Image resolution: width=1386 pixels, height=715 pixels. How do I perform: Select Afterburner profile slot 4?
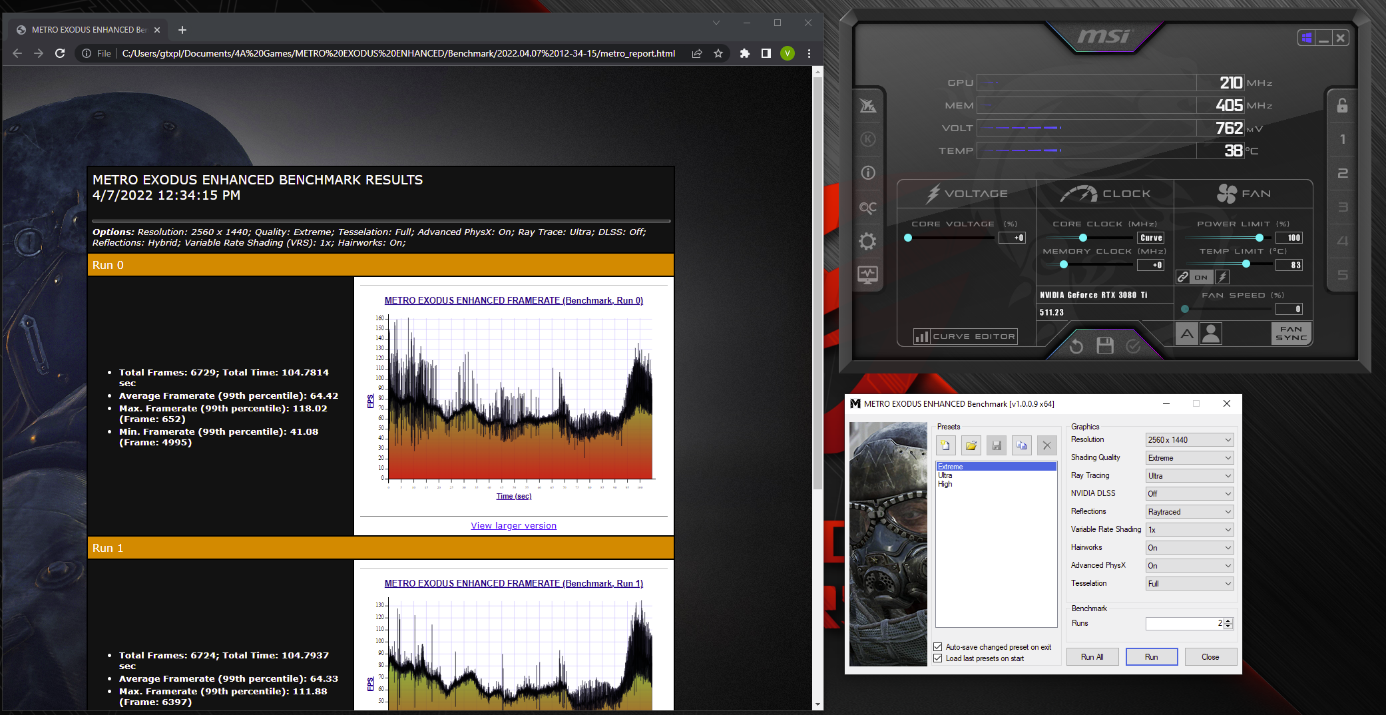tap(1342, 241)
